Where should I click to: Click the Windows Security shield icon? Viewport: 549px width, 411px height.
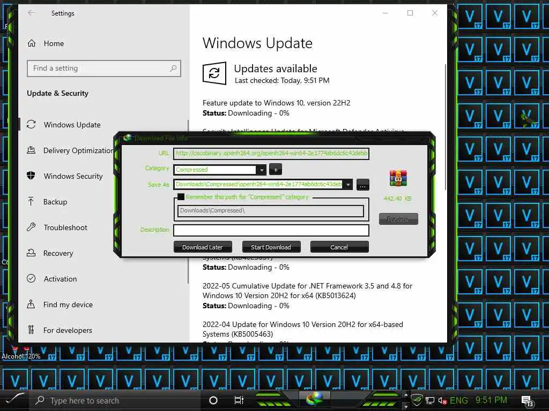pyautogui.click(x=31, y=176)
